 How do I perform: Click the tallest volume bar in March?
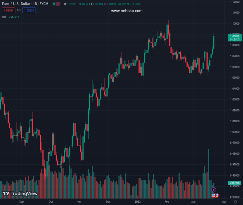click(x=208, y=171)
